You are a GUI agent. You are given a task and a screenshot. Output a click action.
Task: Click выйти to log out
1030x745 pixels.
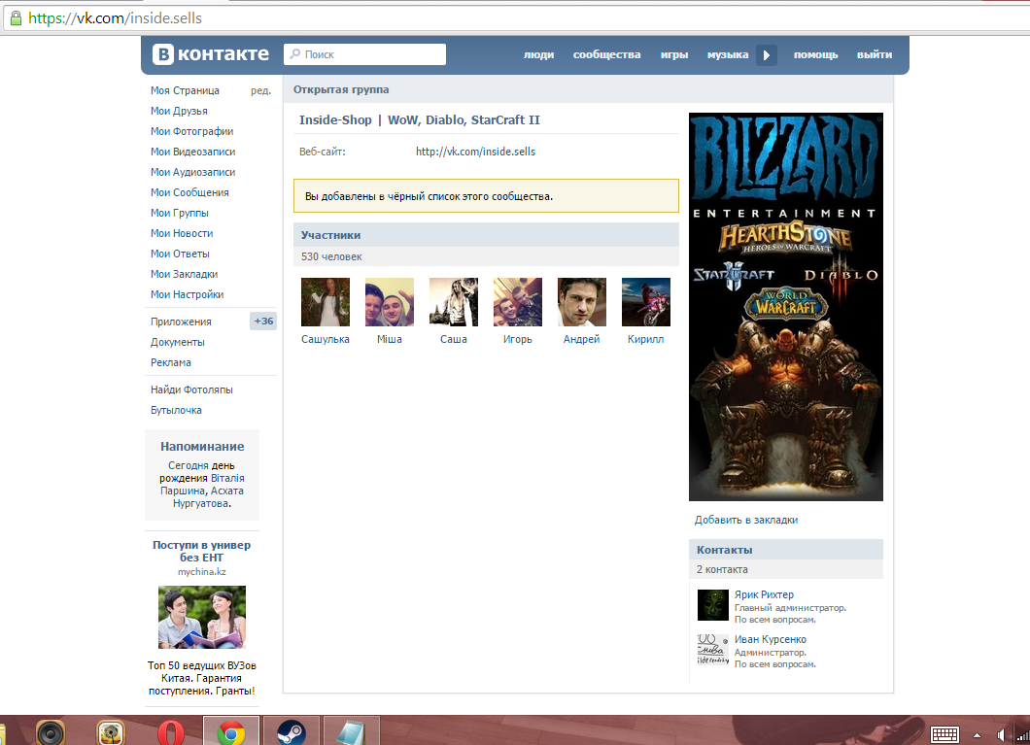[x=875, y=54]
